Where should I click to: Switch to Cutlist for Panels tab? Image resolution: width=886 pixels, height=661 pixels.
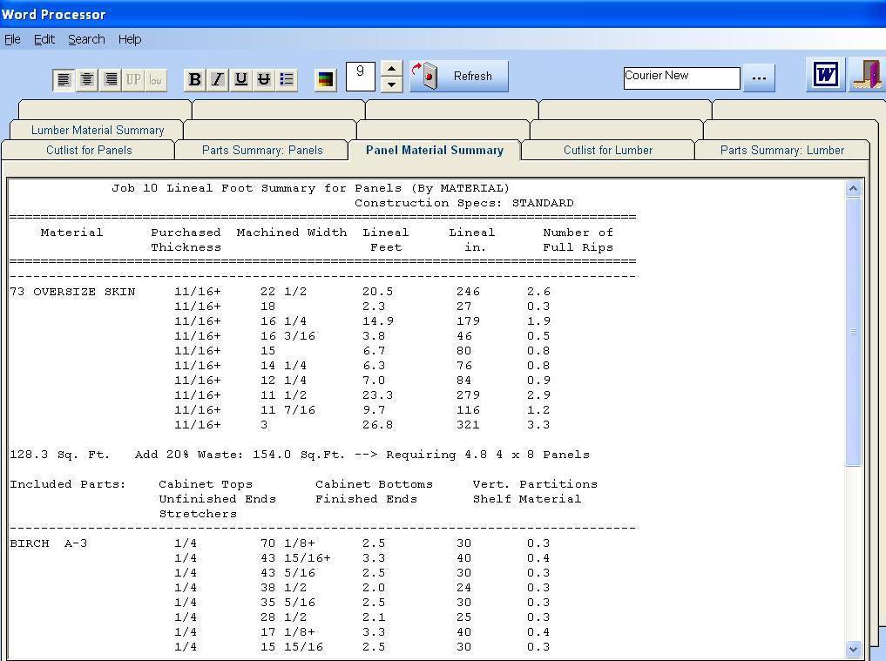click(89, 151)
